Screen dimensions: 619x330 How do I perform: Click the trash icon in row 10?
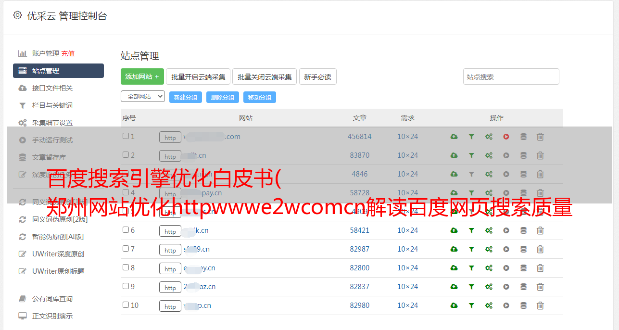[x=540, y=305]
